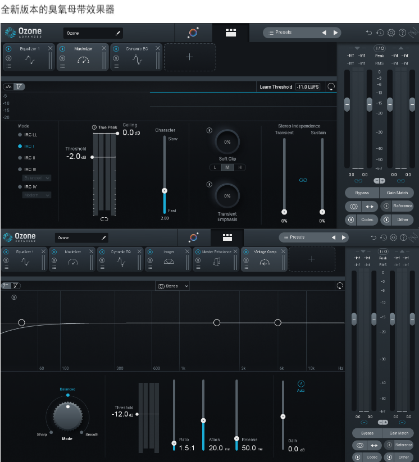This screenshot has height=462, width=419.
Task: Enable Auto gain in Vintage Comp
Action: (x=300, y=383)
